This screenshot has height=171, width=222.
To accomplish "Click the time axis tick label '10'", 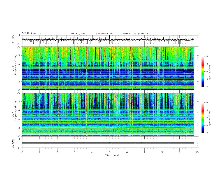I will tap(197, 152).
